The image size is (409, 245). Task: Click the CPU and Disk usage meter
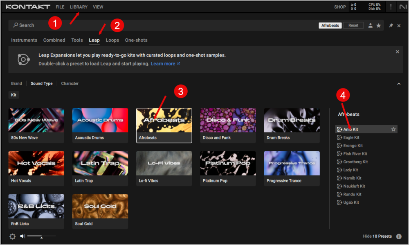coord(374,7)
